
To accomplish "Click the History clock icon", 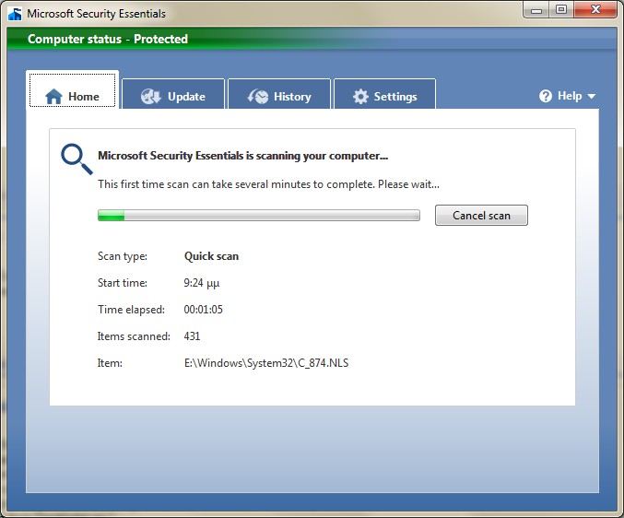I will click(x=258, y=96).
